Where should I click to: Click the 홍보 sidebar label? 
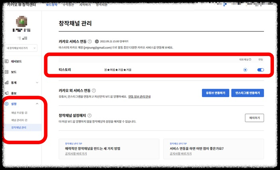pos(14,93)
